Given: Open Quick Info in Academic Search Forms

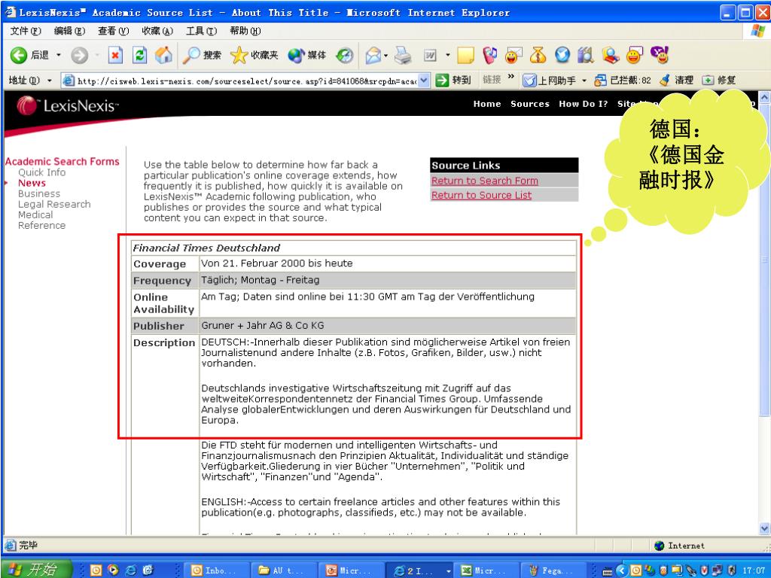Looking at the screenshot, I should click(42, 172).
